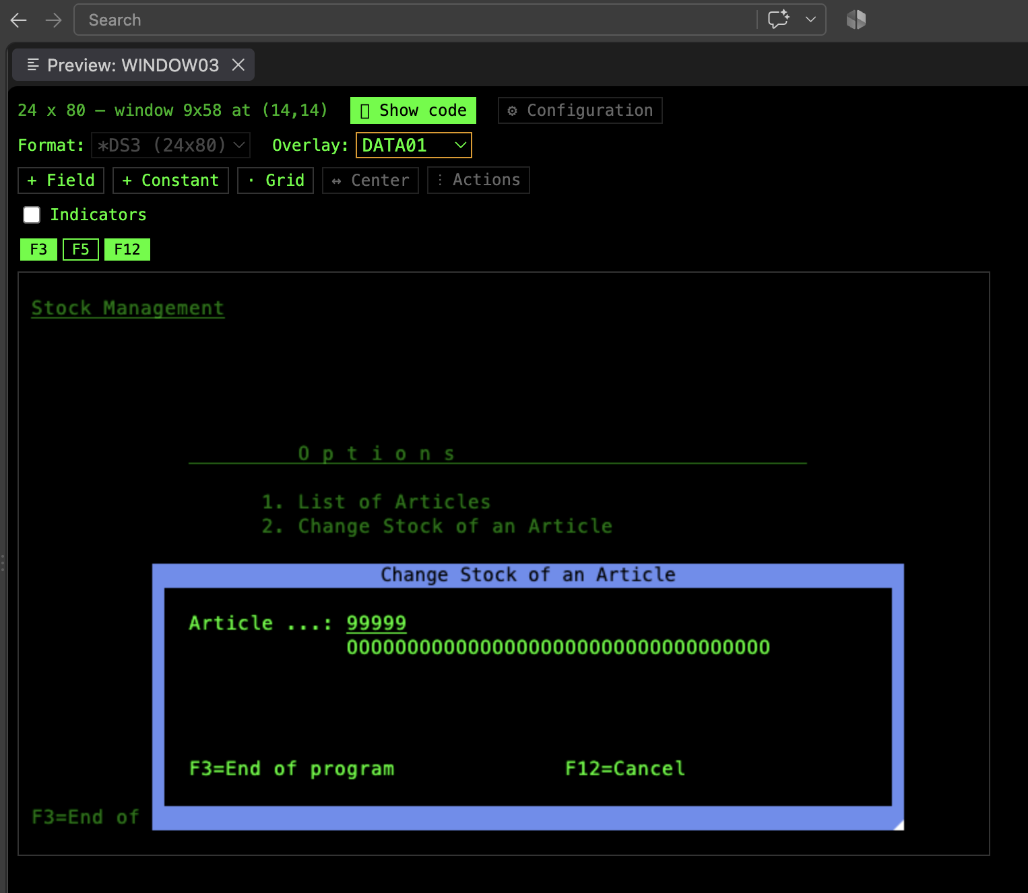The width and height of the screenshot is (1028, 893).
Task: Select '2. Change Stock of an Article' option
Action: point(437,526)
